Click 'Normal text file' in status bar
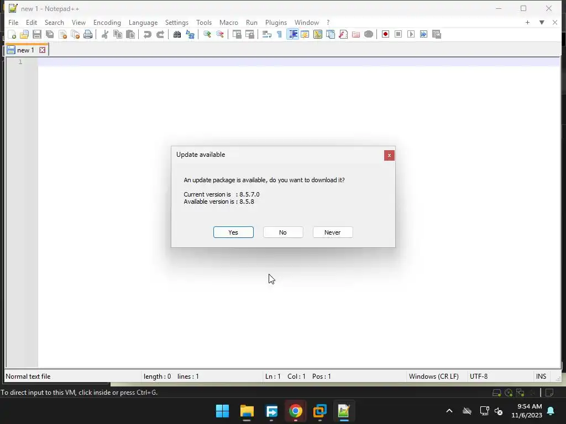566x424 pixels. point(28,377)
